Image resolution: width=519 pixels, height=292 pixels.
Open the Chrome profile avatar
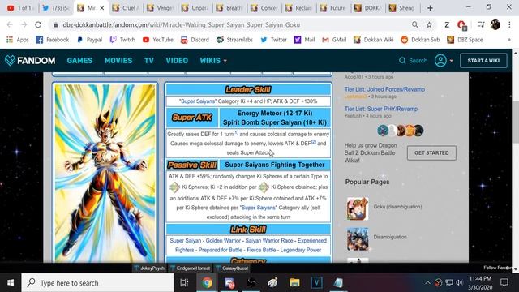(x=495, y=25)
